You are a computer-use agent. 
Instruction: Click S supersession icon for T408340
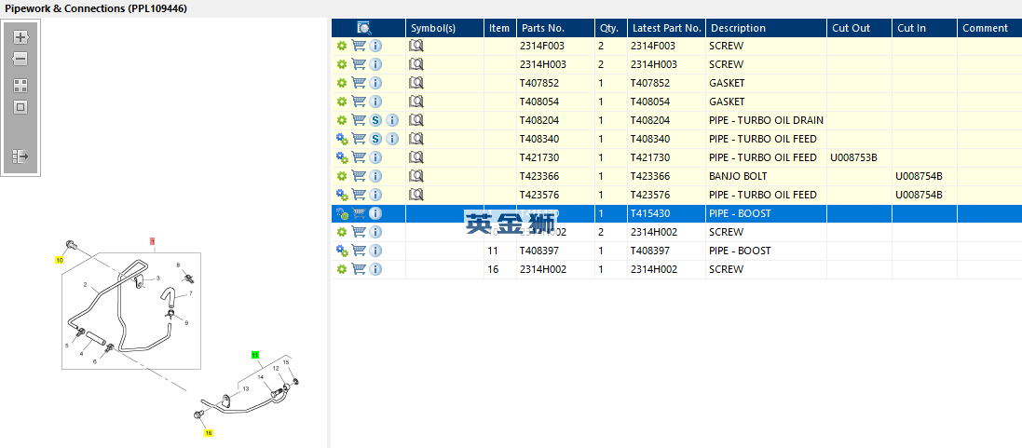375,139
